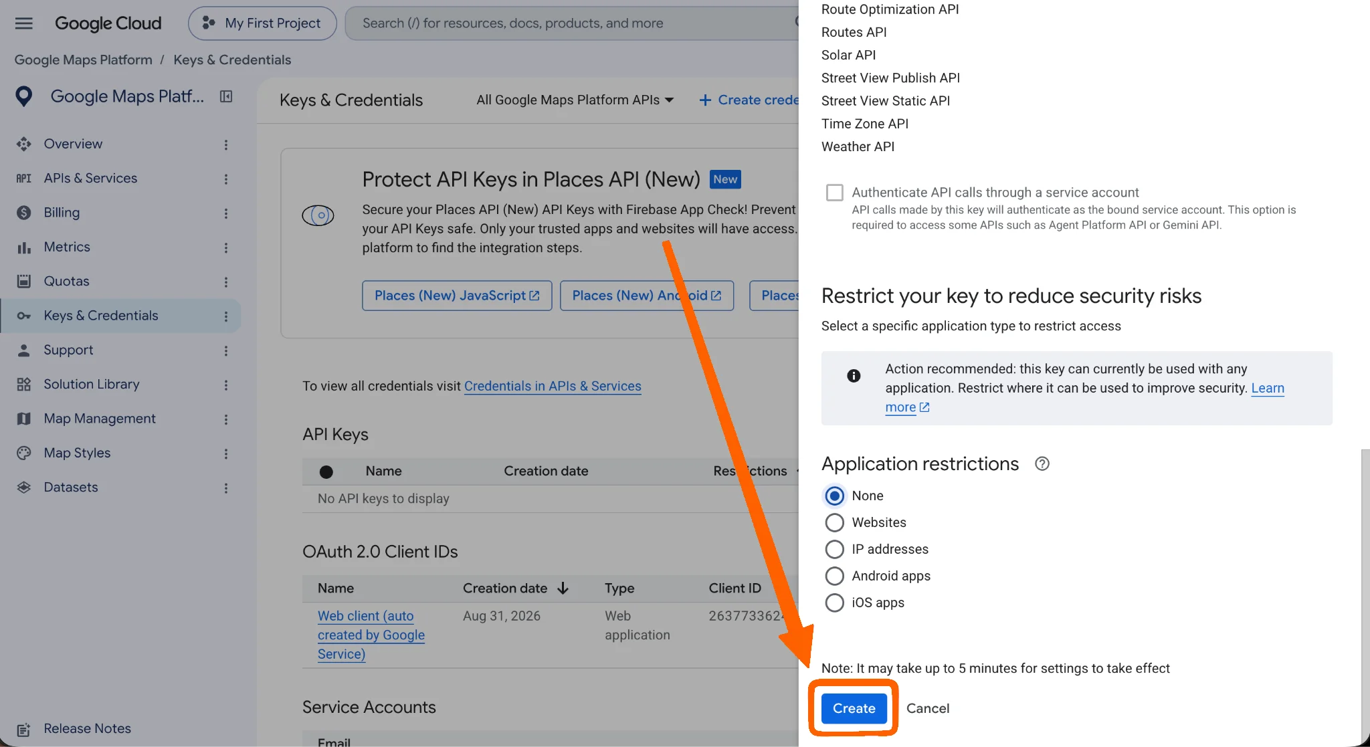Open three-dot menu next to Billing
This screenshot has height=747, width=1370.
[x=226, y=213]
